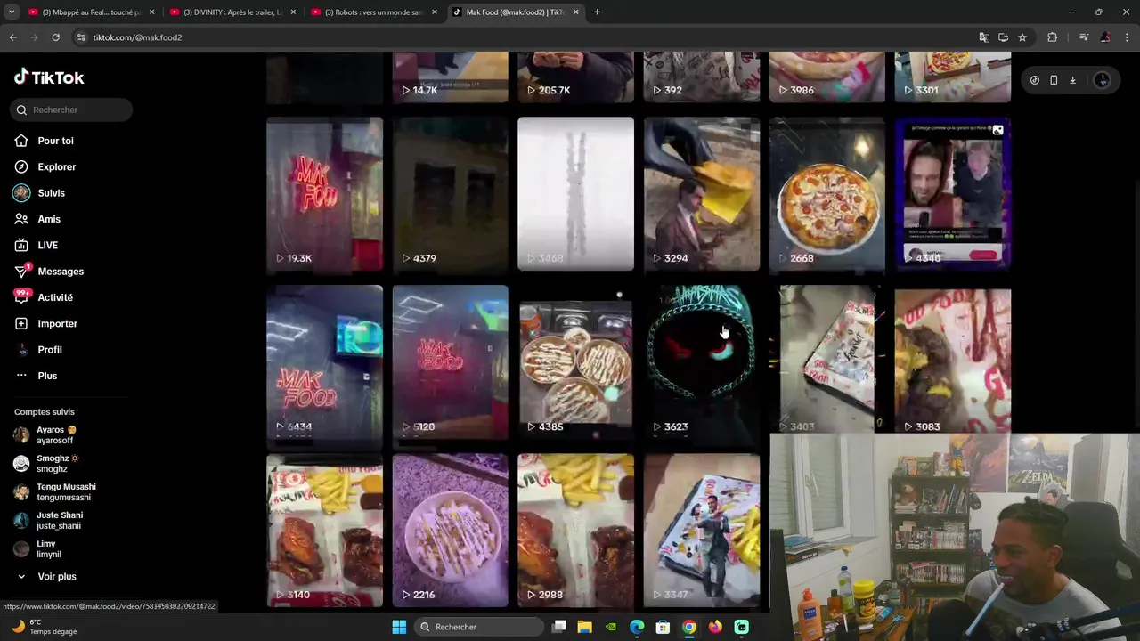Click the install app icon in the address bar
This screenshot has height=641, width=1140.
coord(1003,37)
